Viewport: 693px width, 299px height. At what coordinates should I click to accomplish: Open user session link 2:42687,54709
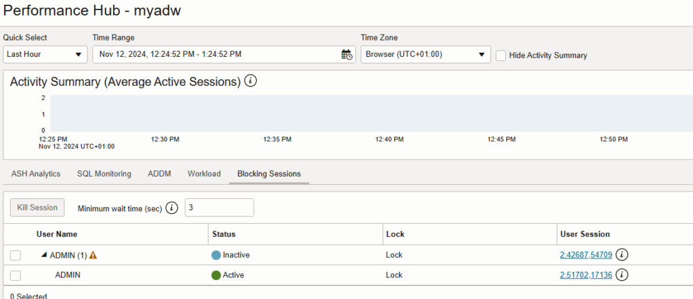pos(586,255)
